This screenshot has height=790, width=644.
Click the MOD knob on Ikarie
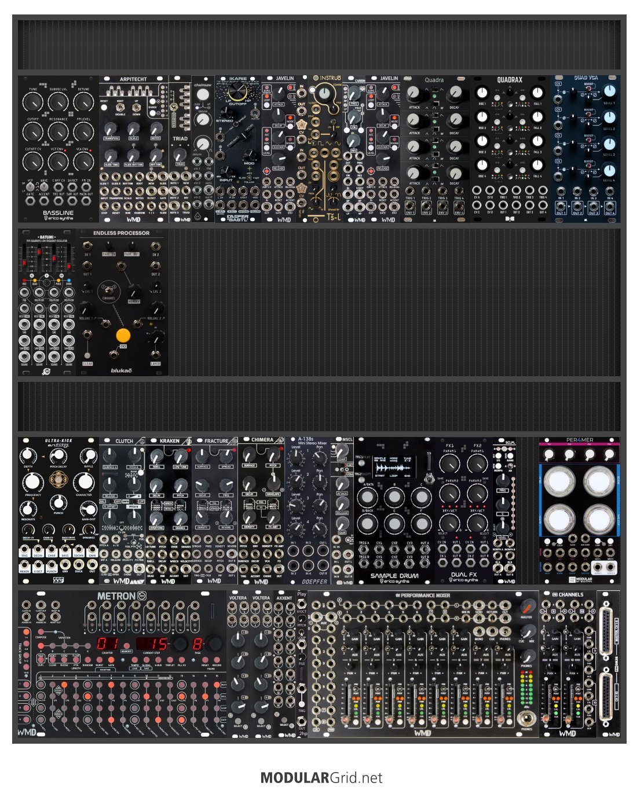coord(250,155)
